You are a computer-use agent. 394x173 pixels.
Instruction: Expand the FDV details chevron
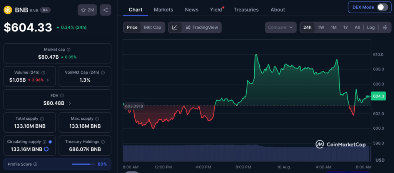click(x=70, y=103)
